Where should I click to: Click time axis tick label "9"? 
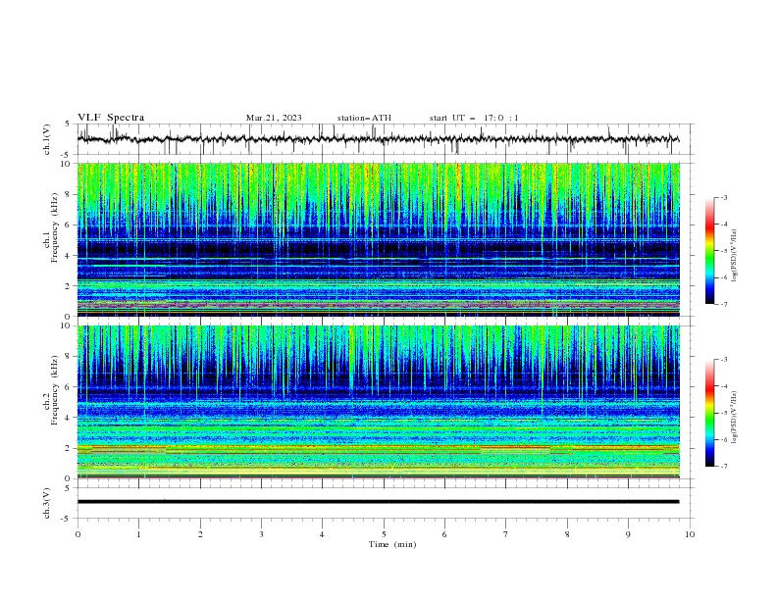point(628,534)
